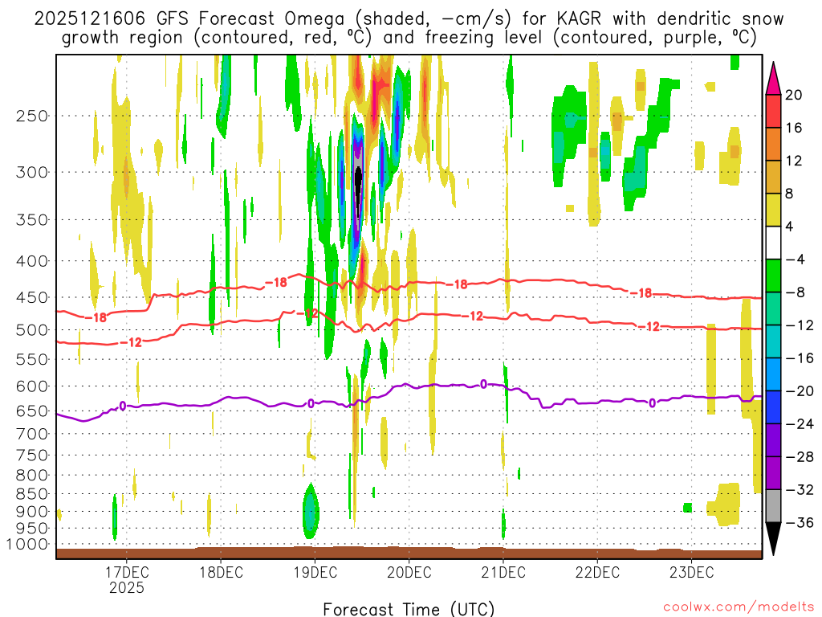This screenshot has width=822, height=617.
Task: Click the 23DEC time axis label
Action: click(x=691, y=572)
